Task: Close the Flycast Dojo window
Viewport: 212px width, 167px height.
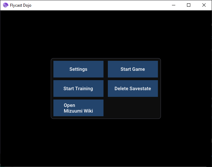Action: tap(204, 5)
